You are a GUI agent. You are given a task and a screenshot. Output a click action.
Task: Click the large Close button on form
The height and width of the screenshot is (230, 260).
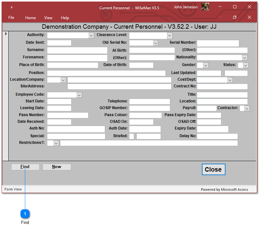pos(213,169)
